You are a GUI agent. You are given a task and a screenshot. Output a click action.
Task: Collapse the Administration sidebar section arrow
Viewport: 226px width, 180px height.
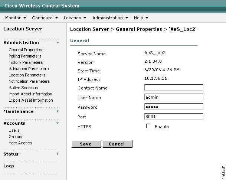[58, 43]
